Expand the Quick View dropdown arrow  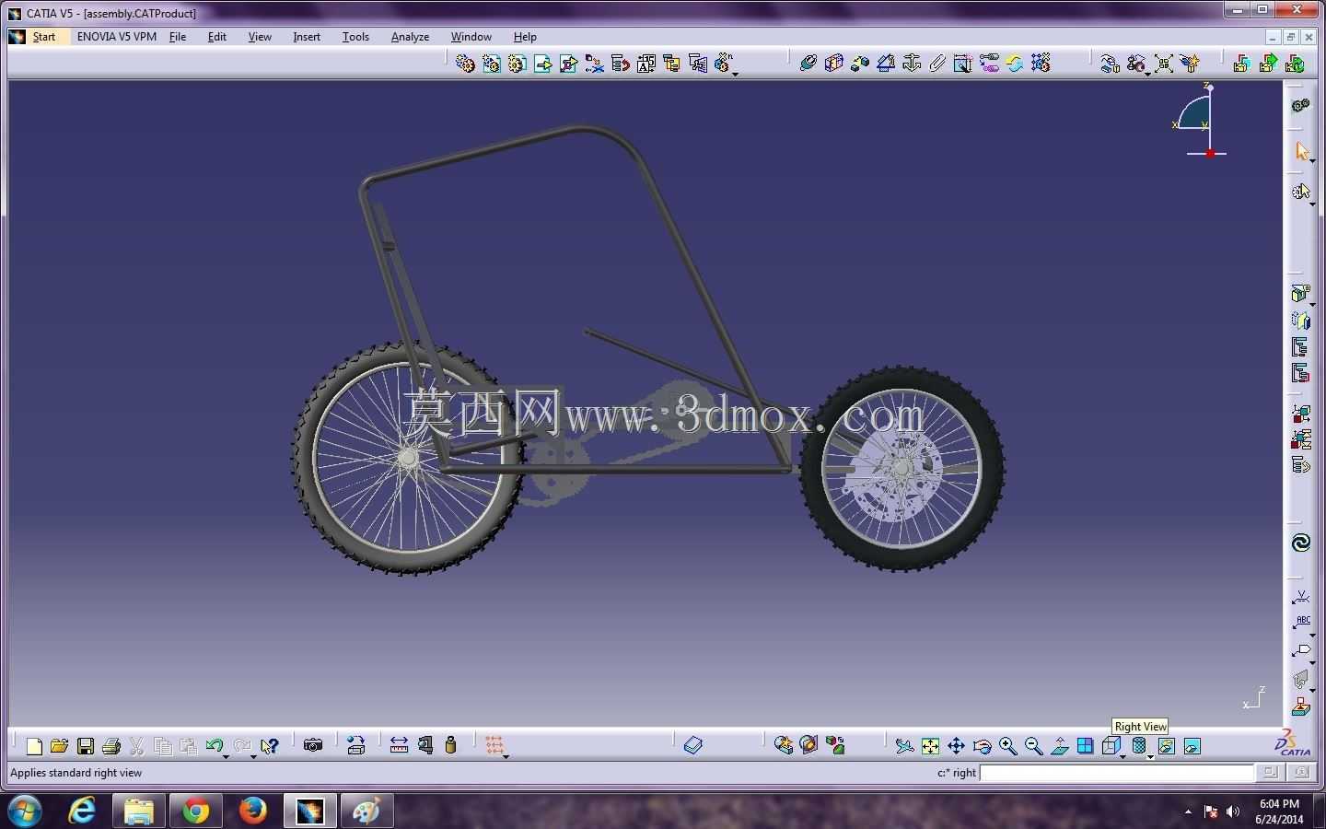coord(1123,756)
